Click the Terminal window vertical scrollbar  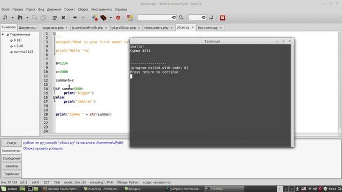[x=292, y=95]
